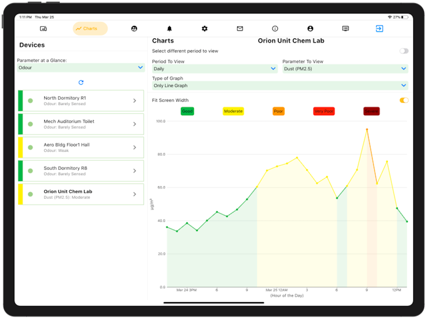426x320 pixels.
Task: Expand Type of Graph dropdown
Action: click(x=280, y=85)
